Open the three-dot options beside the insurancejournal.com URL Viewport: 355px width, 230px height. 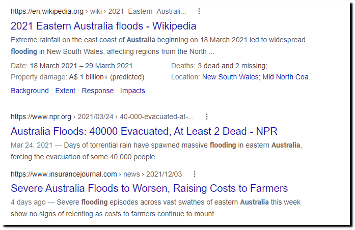coord(195,174)
